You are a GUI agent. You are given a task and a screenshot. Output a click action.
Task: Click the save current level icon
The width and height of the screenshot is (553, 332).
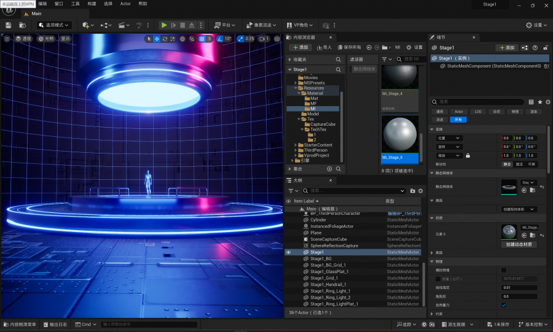[x=9, y=25]
